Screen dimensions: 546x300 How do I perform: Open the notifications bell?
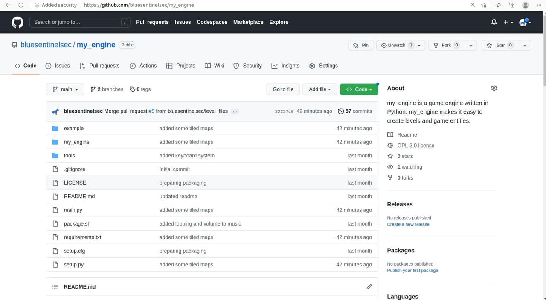coord(494,22)
